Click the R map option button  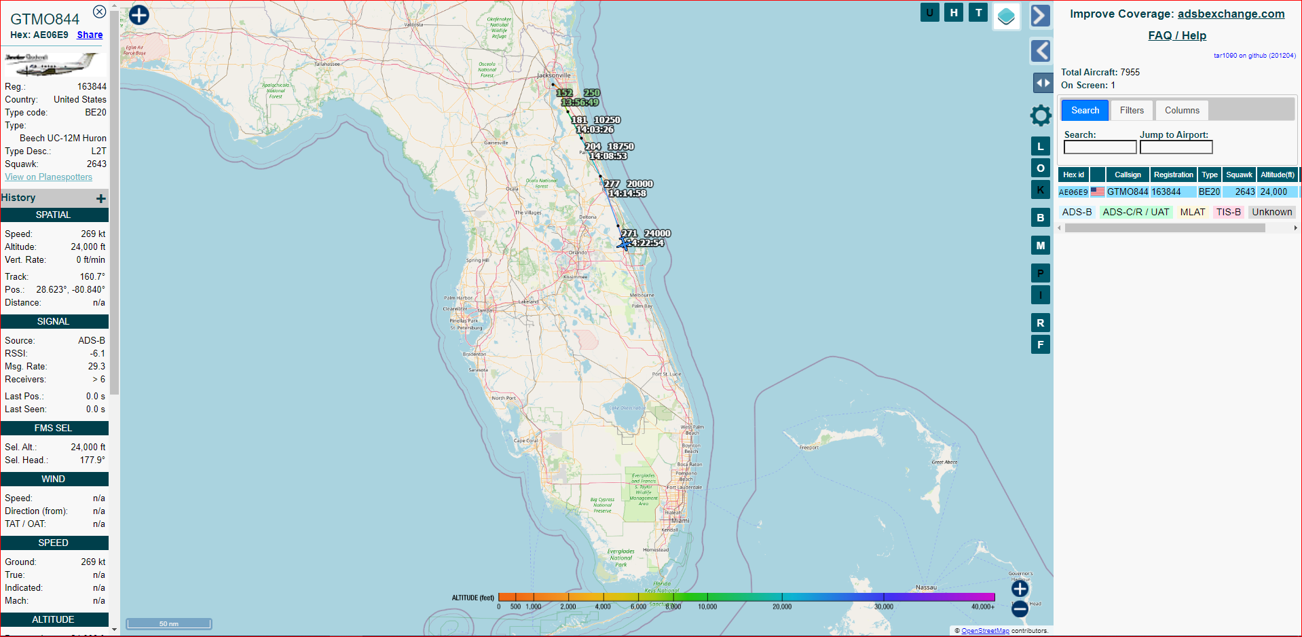1041,323
